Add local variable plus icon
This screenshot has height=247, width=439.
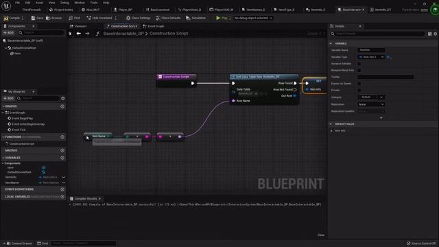pyautogui.click(x=62, y=197)
